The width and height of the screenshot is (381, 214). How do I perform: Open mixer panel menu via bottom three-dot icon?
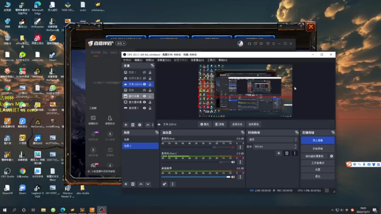click(x=172, y=184)
